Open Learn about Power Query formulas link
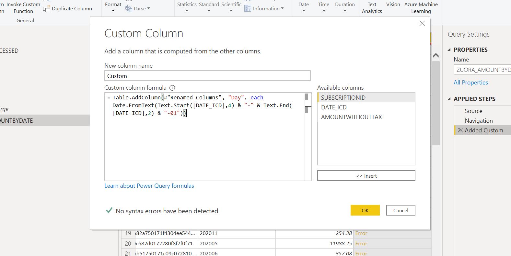This screenshot has width=511, height=256. pyautogui.click(x=149, y=186)
